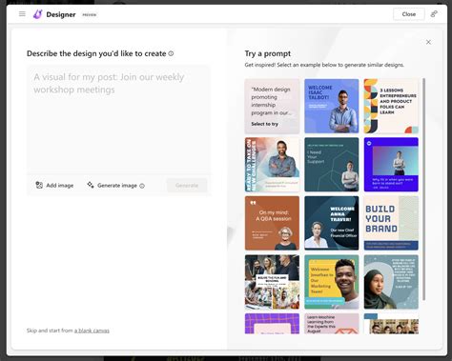Select the woman in hijab template
This screenshot has height=361, width=452.
point(391,282)
